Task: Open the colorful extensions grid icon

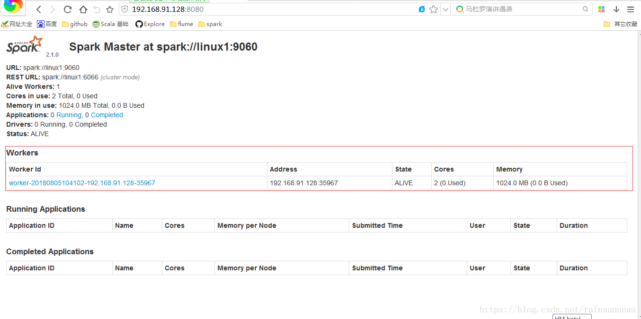Action: pyautogui.click(x=602, y=9)
